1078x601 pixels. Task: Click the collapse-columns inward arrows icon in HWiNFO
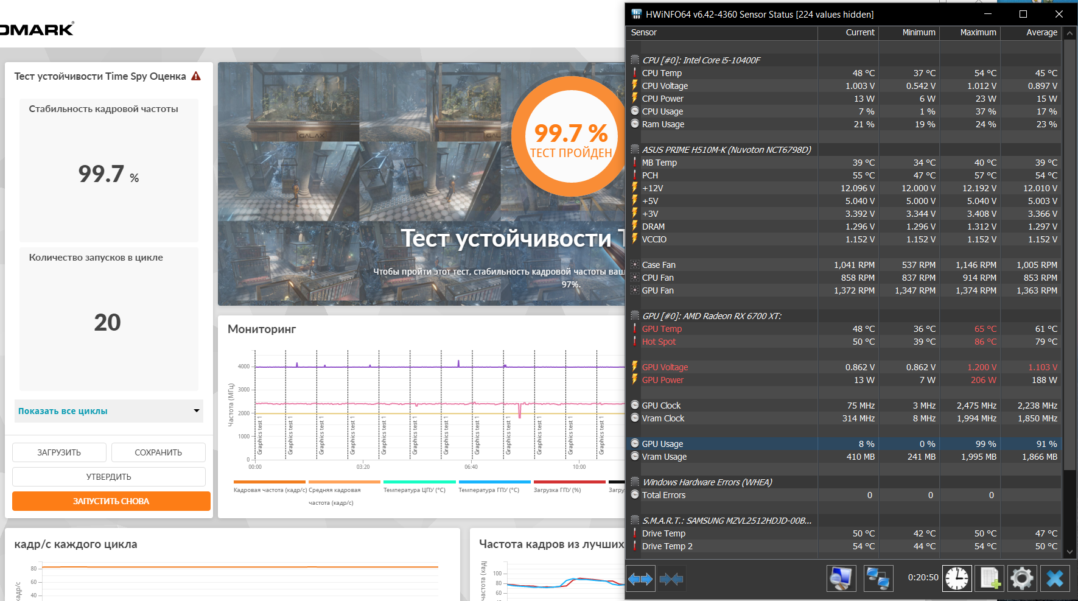(x=671, y=578)
